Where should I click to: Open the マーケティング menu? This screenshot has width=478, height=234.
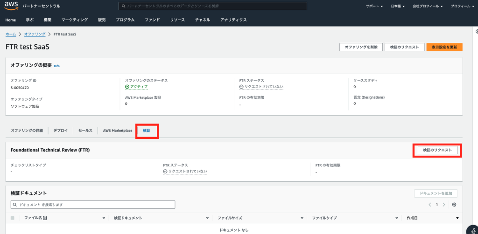(x=75, y=20)
